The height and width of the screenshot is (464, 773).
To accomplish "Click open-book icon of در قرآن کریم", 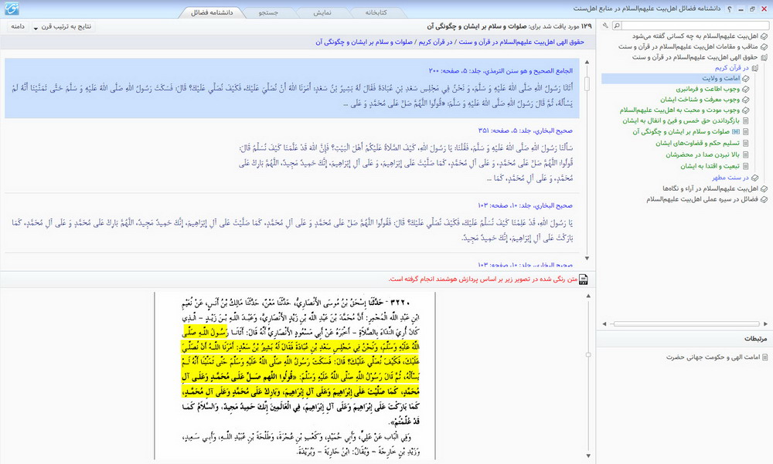I will click(754, 68).
